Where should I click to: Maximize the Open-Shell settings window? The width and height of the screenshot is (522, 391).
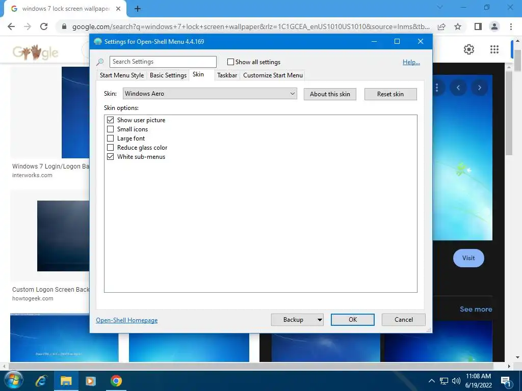tap(397, 42)
